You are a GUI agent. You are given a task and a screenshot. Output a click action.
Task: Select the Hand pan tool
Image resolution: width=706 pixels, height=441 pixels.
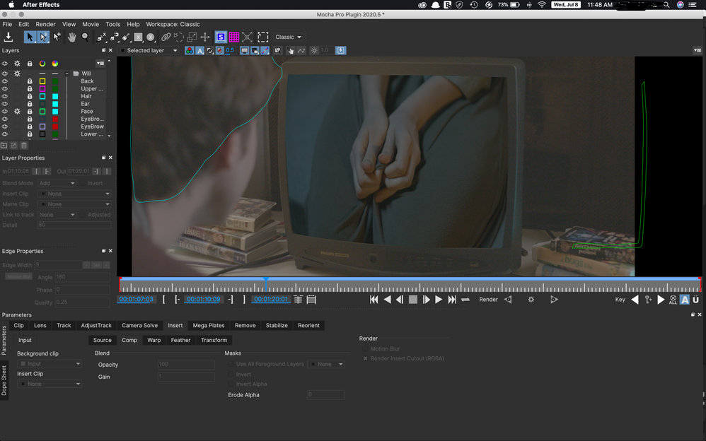[x=71, y=37]
